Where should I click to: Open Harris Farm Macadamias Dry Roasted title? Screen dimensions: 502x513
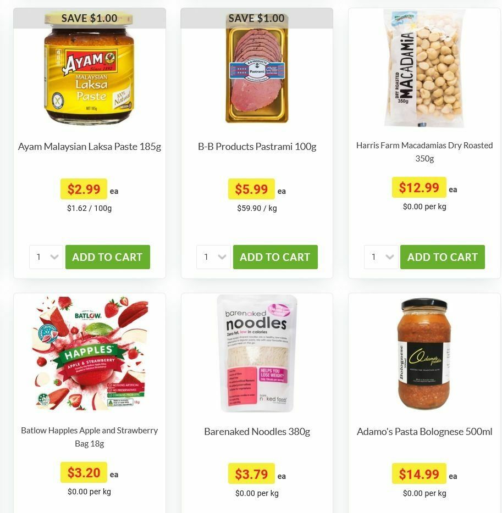click(x=424, y=152)
